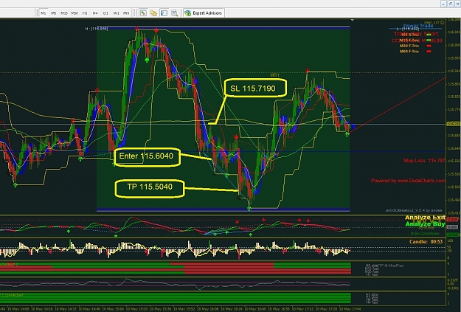
Task: Open the chart magnifier icon
Action: pyautogui.click(x=175, y=13)
